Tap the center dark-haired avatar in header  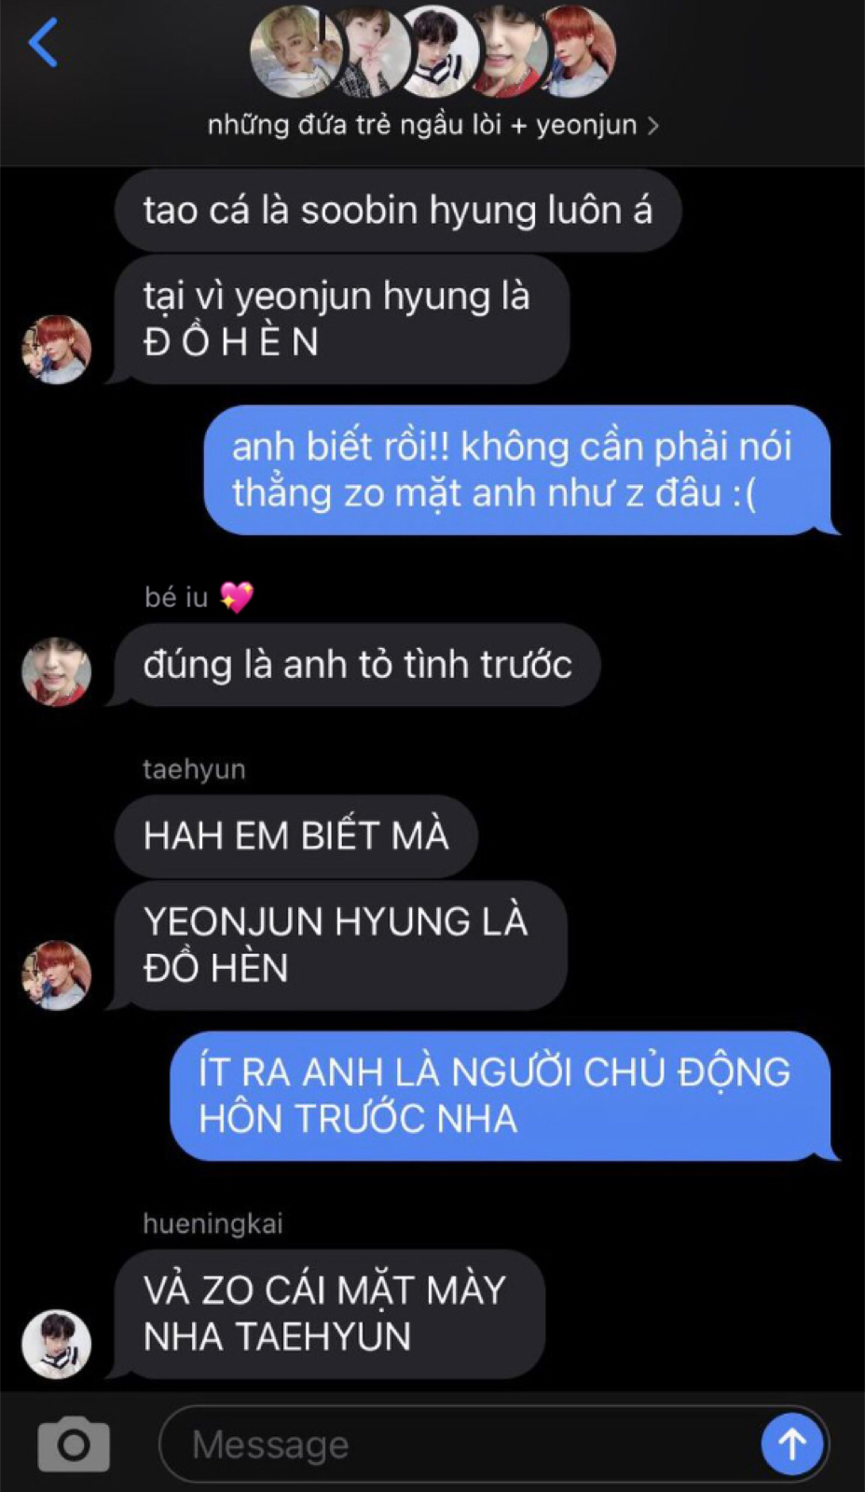click(x=438, y=52)
